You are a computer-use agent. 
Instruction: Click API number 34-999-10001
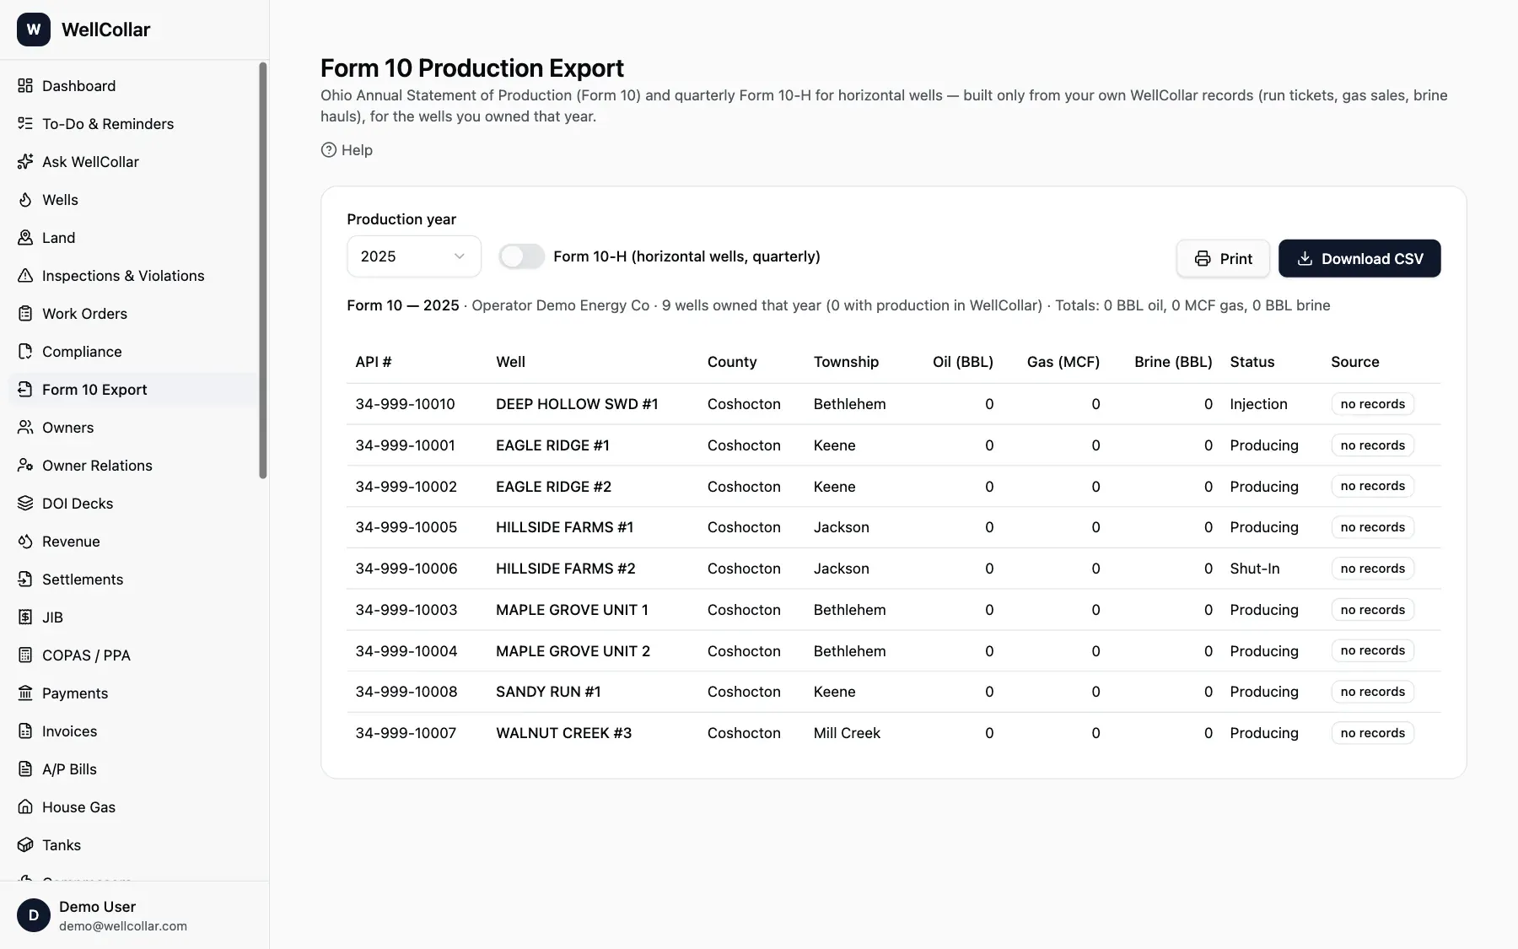tap(405, 445)
